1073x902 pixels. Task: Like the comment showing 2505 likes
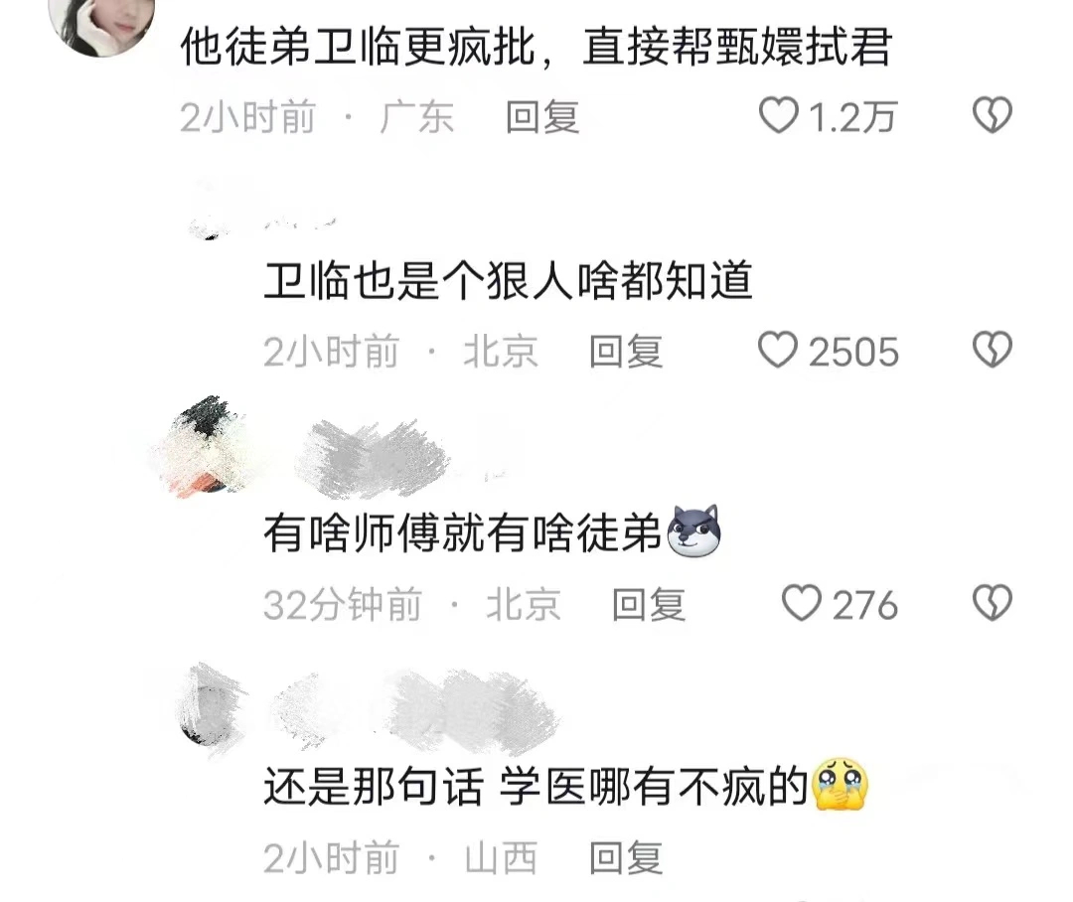[x=778, y=350]
